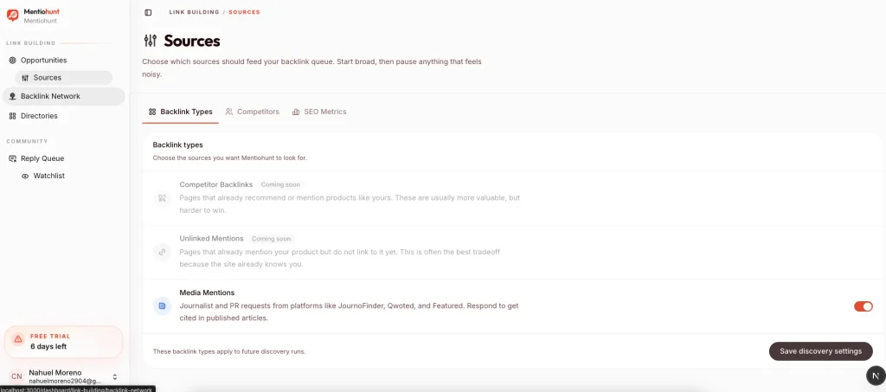
Task: Click the Mentiohunt logo icon
Action: point(12,16)
